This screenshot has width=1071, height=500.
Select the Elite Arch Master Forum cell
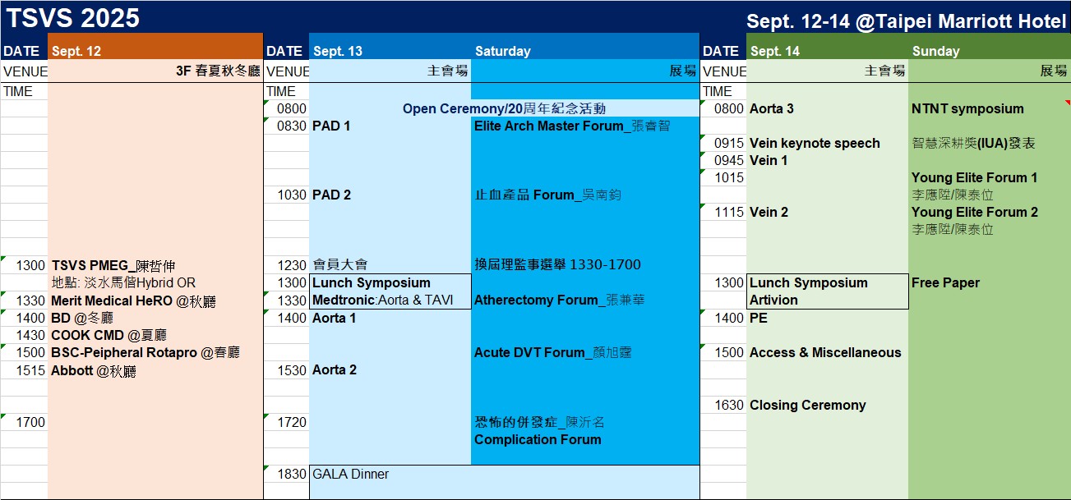pyautogui.click(x=572, y=126)
